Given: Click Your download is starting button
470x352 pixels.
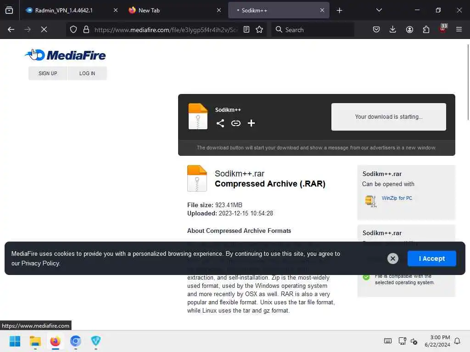Looking at the screenshot, I should 388,117.
